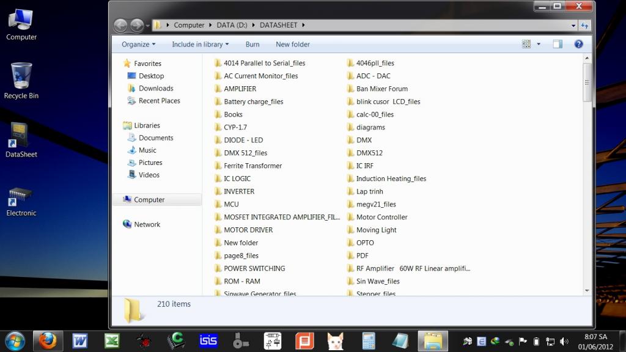Select the Books folder

tap(233, 114)
